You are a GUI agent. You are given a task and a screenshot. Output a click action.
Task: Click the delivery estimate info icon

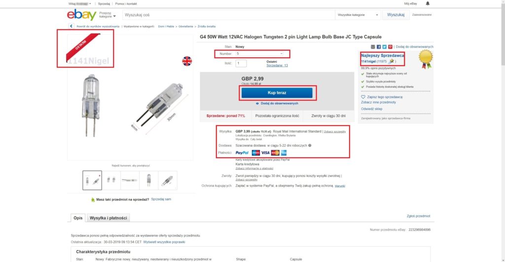310,145
